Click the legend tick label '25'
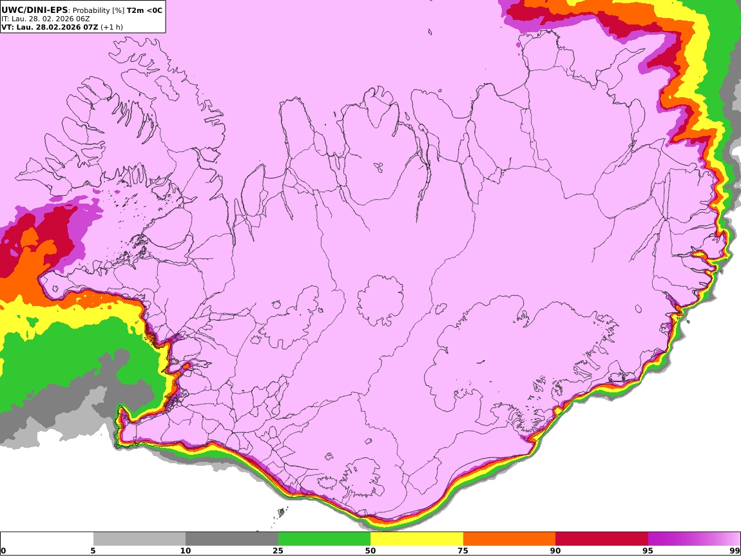This screenshot has height=556, width=741. coord(278,550)
